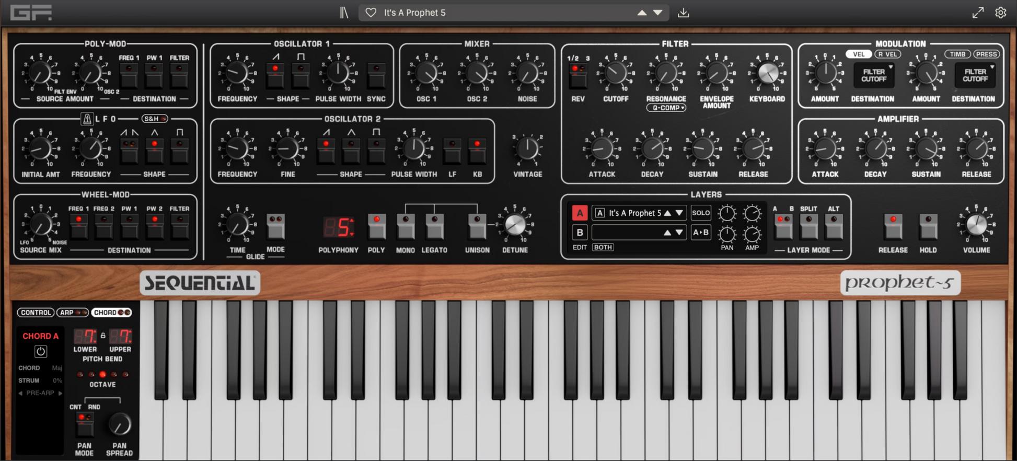Select next Layer A preset down arrow
The width and height of the screenshot is (1017, 461).
coord(679,213)
